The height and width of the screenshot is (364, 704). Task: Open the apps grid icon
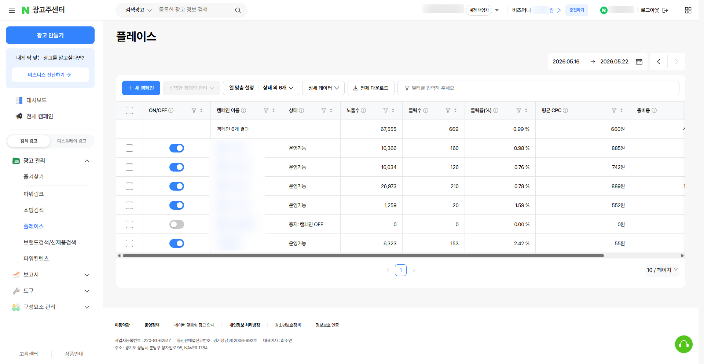point(688,10)
